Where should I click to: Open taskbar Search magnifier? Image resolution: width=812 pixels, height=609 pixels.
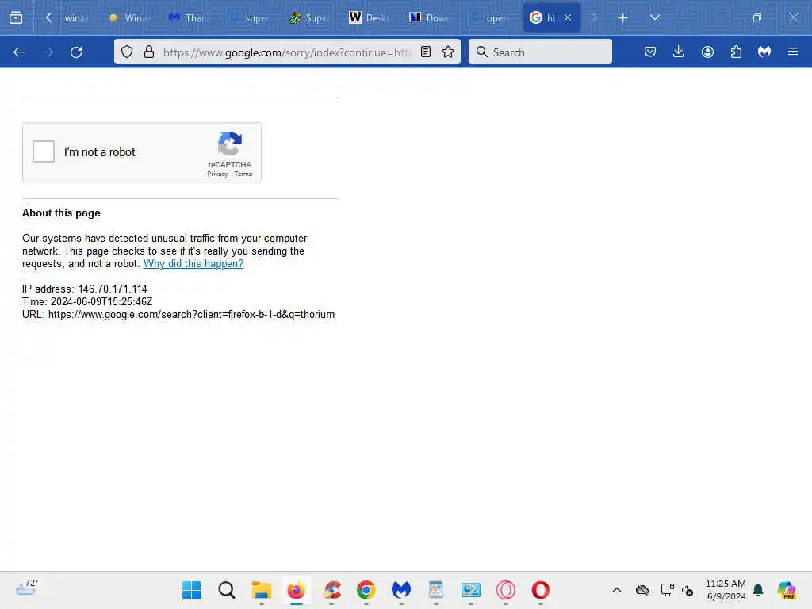(x=226, y=590)
